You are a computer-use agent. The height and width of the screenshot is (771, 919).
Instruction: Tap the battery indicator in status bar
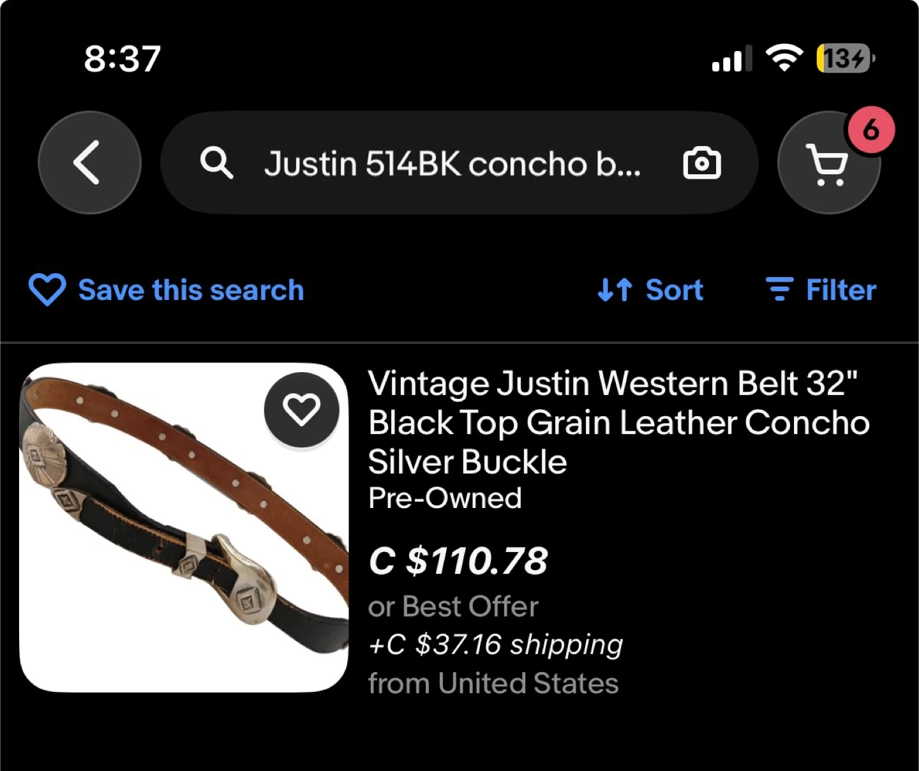pos(844,59)
